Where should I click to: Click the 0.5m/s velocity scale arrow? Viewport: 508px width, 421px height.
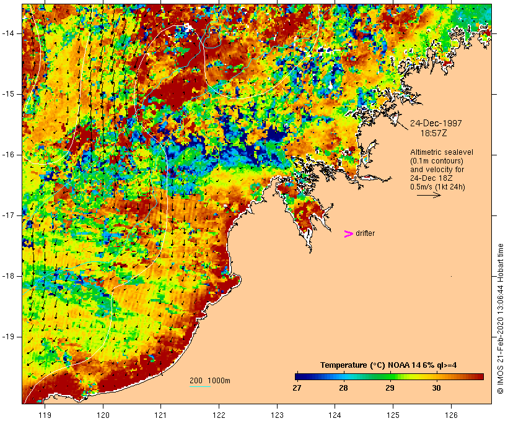click(x=429, y=195)
